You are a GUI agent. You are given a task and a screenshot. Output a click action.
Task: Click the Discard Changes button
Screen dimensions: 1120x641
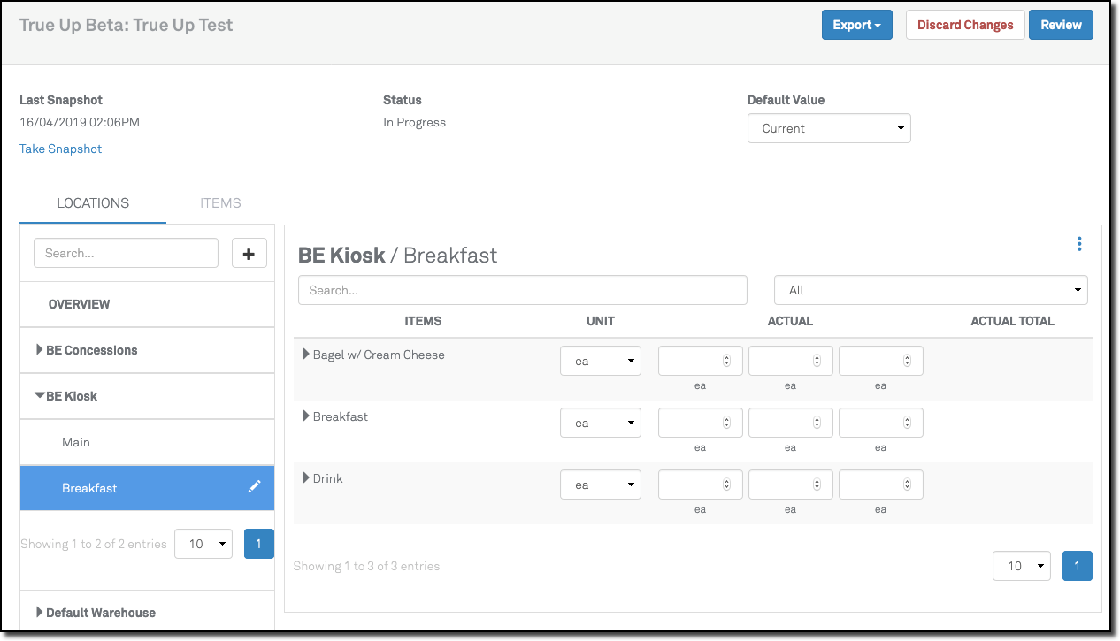(x=965, y=25)
